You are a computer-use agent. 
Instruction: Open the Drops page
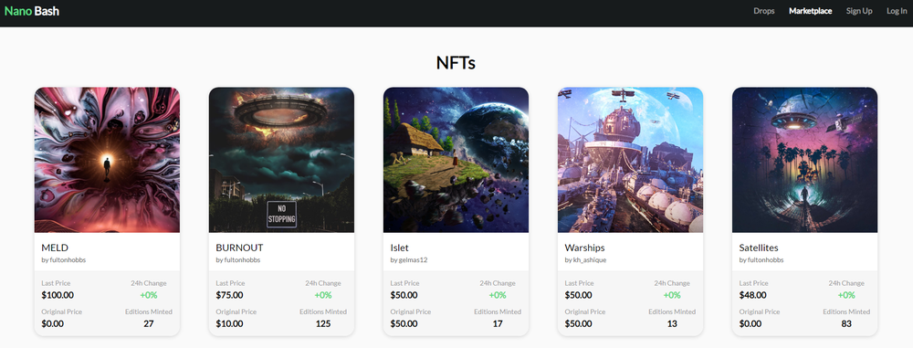coord(764,11)
